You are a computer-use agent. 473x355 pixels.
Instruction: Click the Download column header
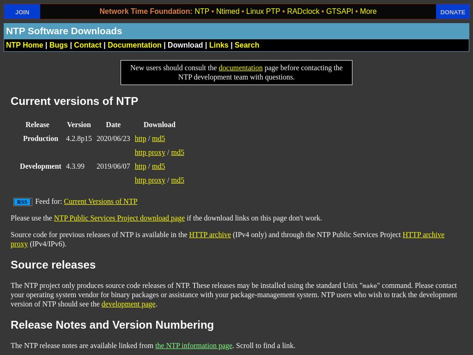[x=159, y=125]
